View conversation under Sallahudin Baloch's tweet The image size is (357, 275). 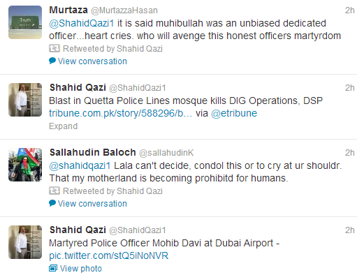[x=92, y=204]
